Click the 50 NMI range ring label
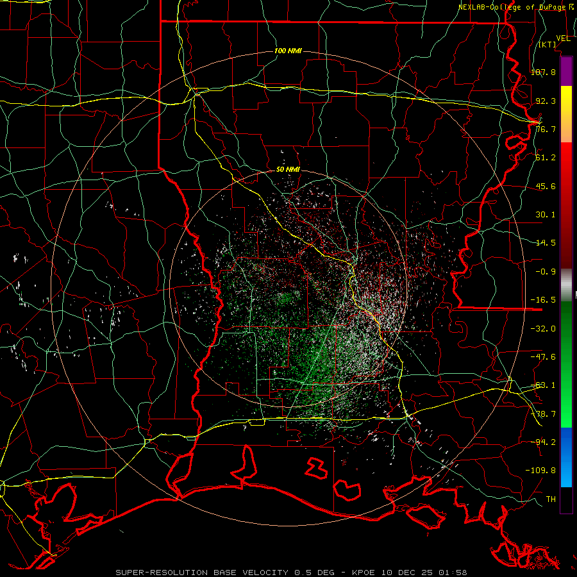577x577 pixels. 288,170
